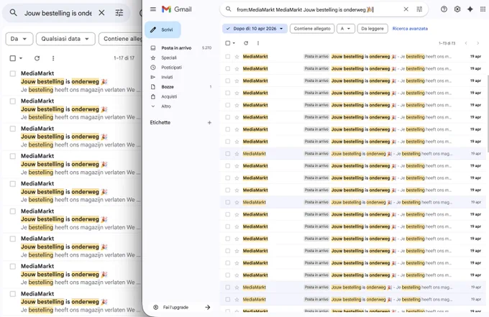Refresh results in the right Gmail window
This screenshot has width=489, height=317.
pyautogui.click(x=246, y=43)
